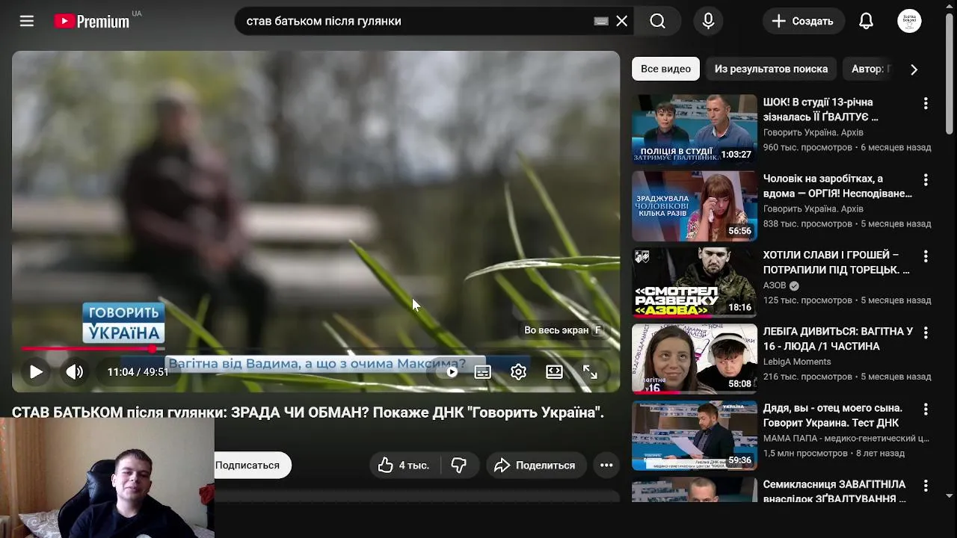This screenshot has width=957, height=538.
Task: Open options for Чоловік на заробітках video
Action: [x=926, y=180]
